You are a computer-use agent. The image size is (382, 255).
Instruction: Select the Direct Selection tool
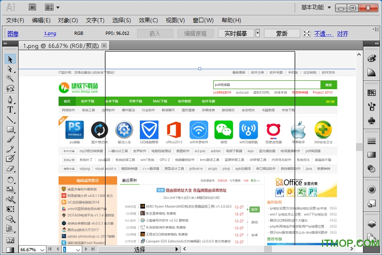(x=10, y=69)
